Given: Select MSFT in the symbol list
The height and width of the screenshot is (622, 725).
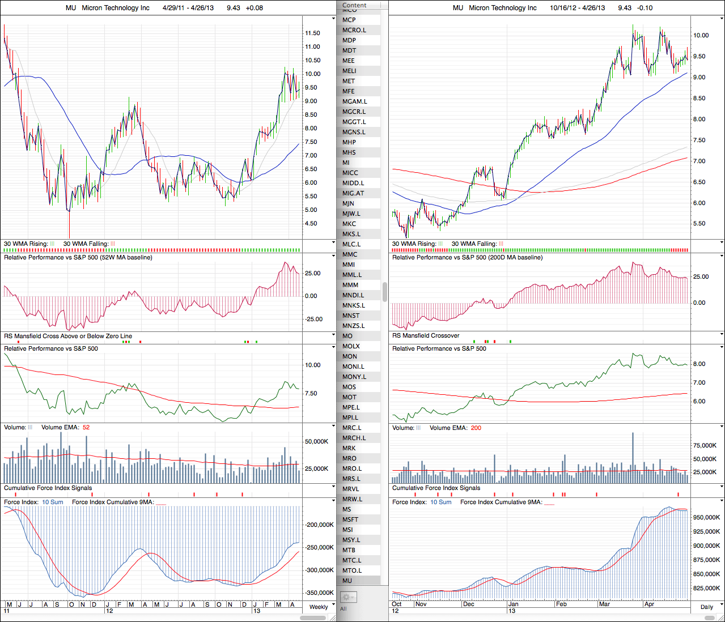Looking at the screenshot, I should [x=350, y=519].
